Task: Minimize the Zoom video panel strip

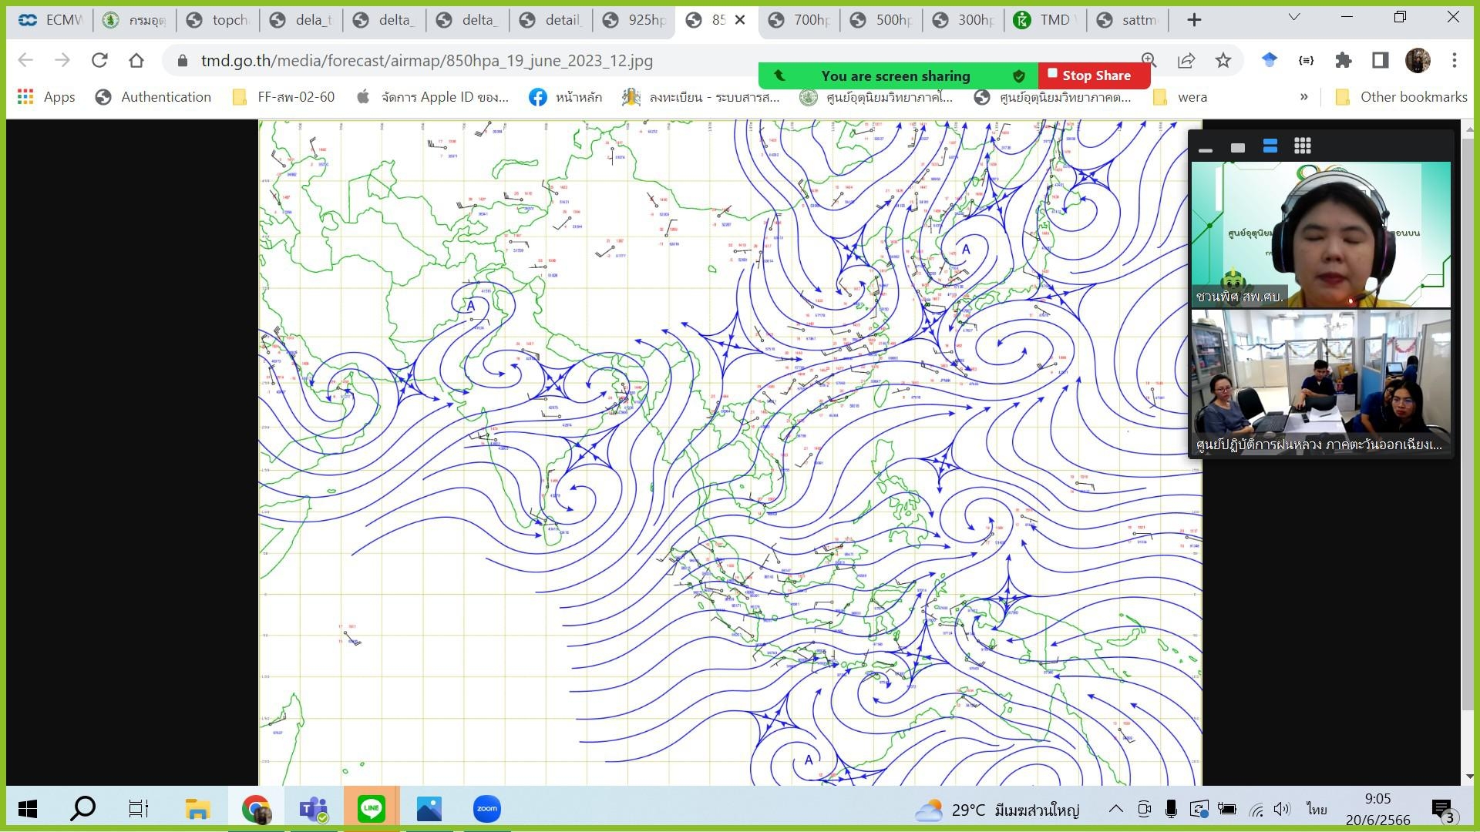Action: 1206,148
